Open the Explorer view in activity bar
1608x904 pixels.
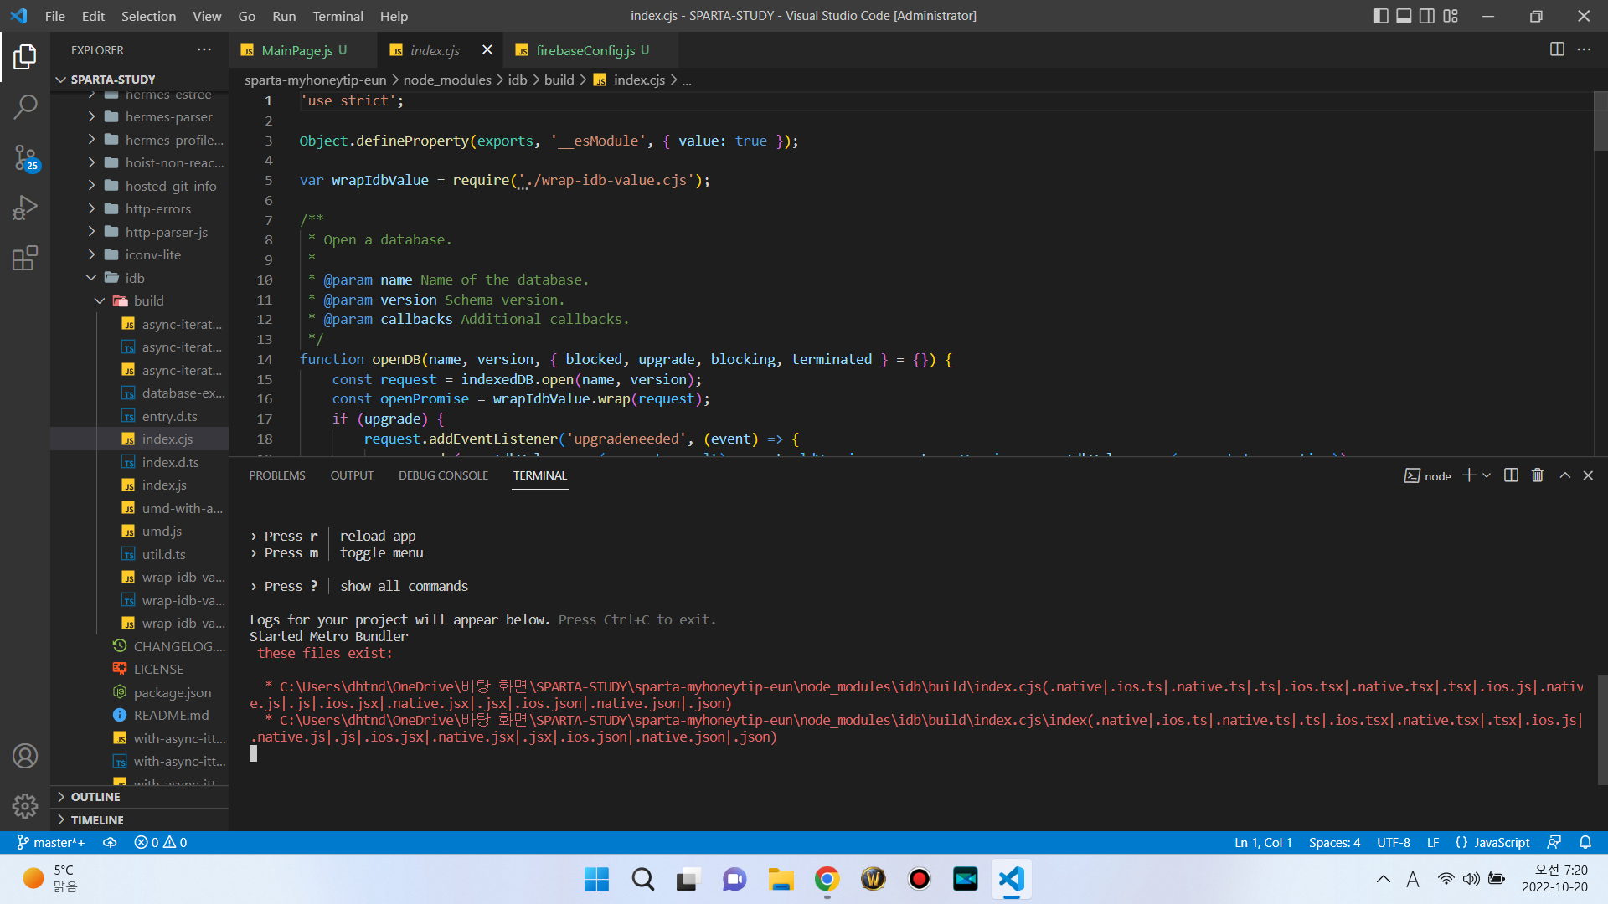25,57
